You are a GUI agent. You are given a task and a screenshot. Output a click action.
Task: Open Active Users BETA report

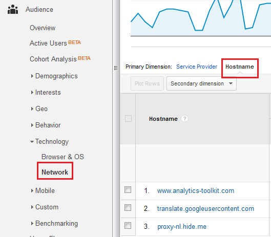55,43
